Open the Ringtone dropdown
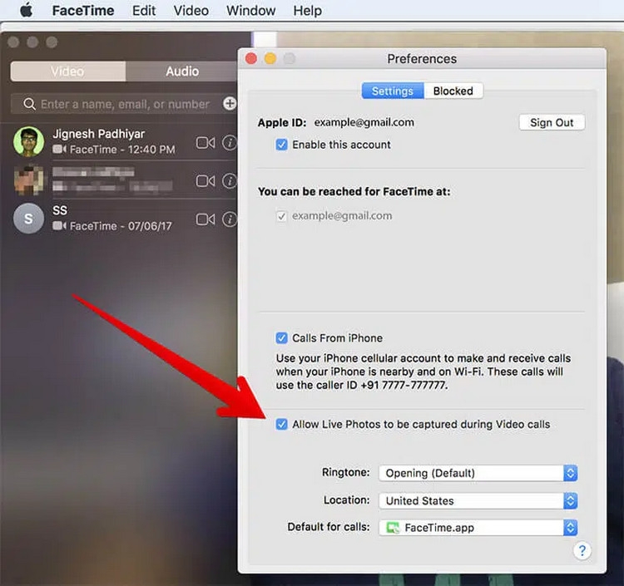This screenshot has height=586, width=624. click(x=478, y=473)
